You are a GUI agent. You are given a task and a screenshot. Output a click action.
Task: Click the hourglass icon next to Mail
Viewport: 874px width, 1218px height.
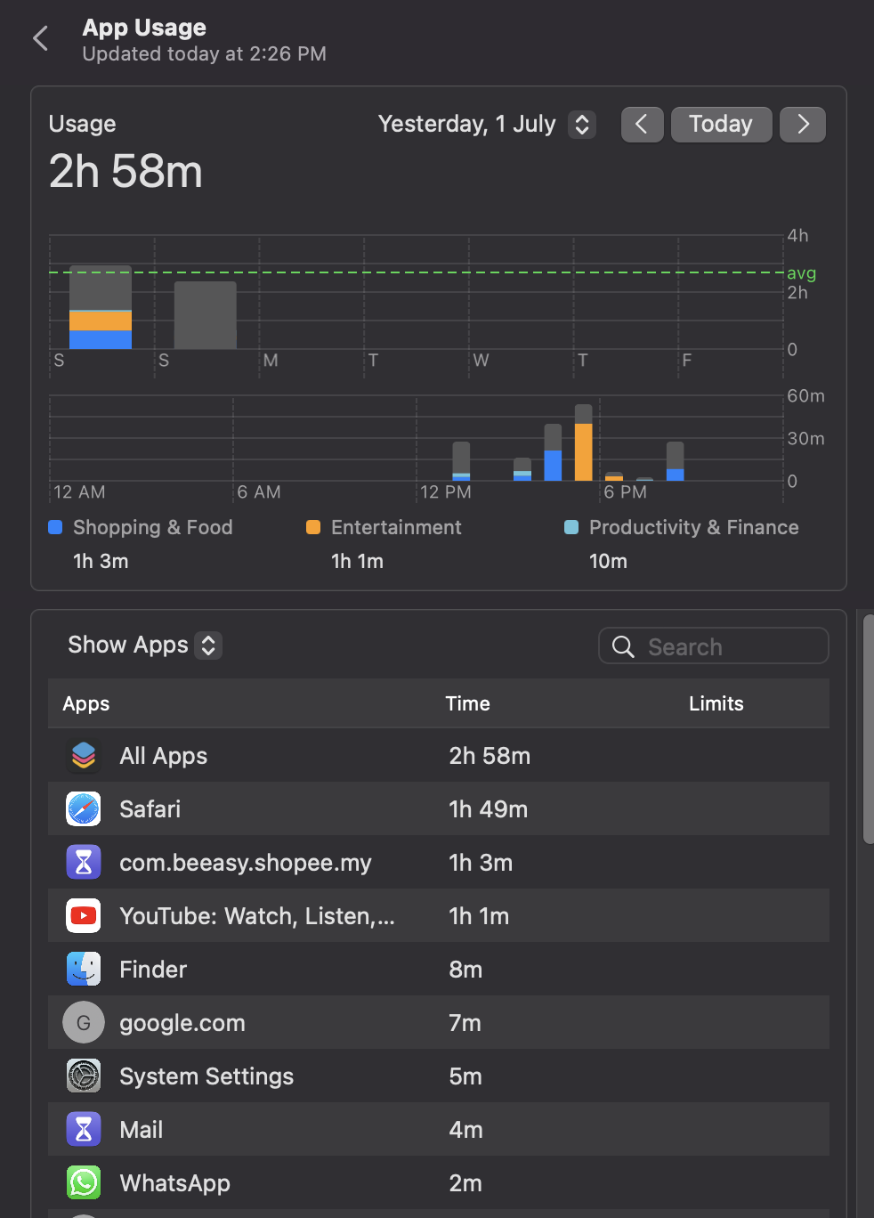point(84,1130)
